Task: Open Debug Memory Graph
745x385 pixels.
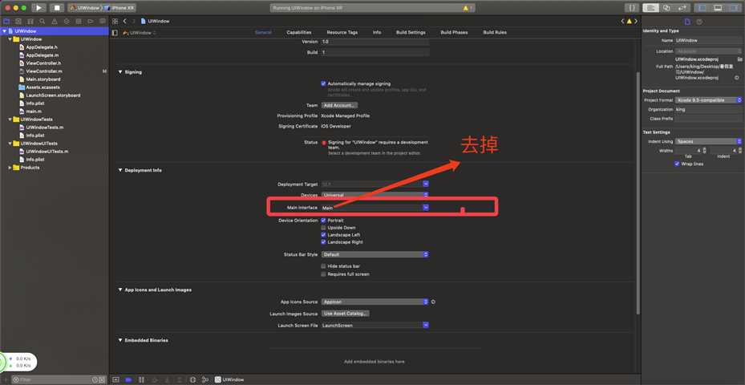Action: click(204, 379)
